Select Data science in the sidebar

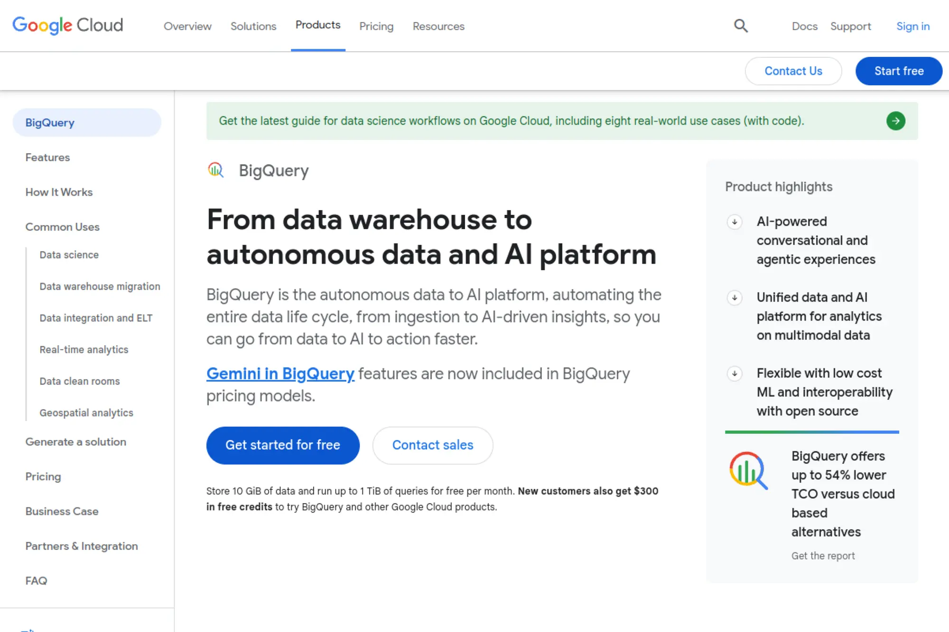[x=69, y=255]
